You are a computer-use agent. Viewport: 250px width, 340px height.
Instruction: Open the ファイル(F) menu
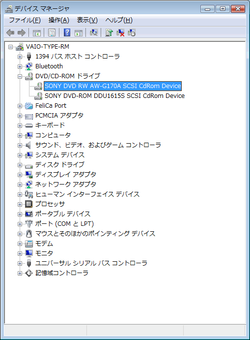point(25,20)
